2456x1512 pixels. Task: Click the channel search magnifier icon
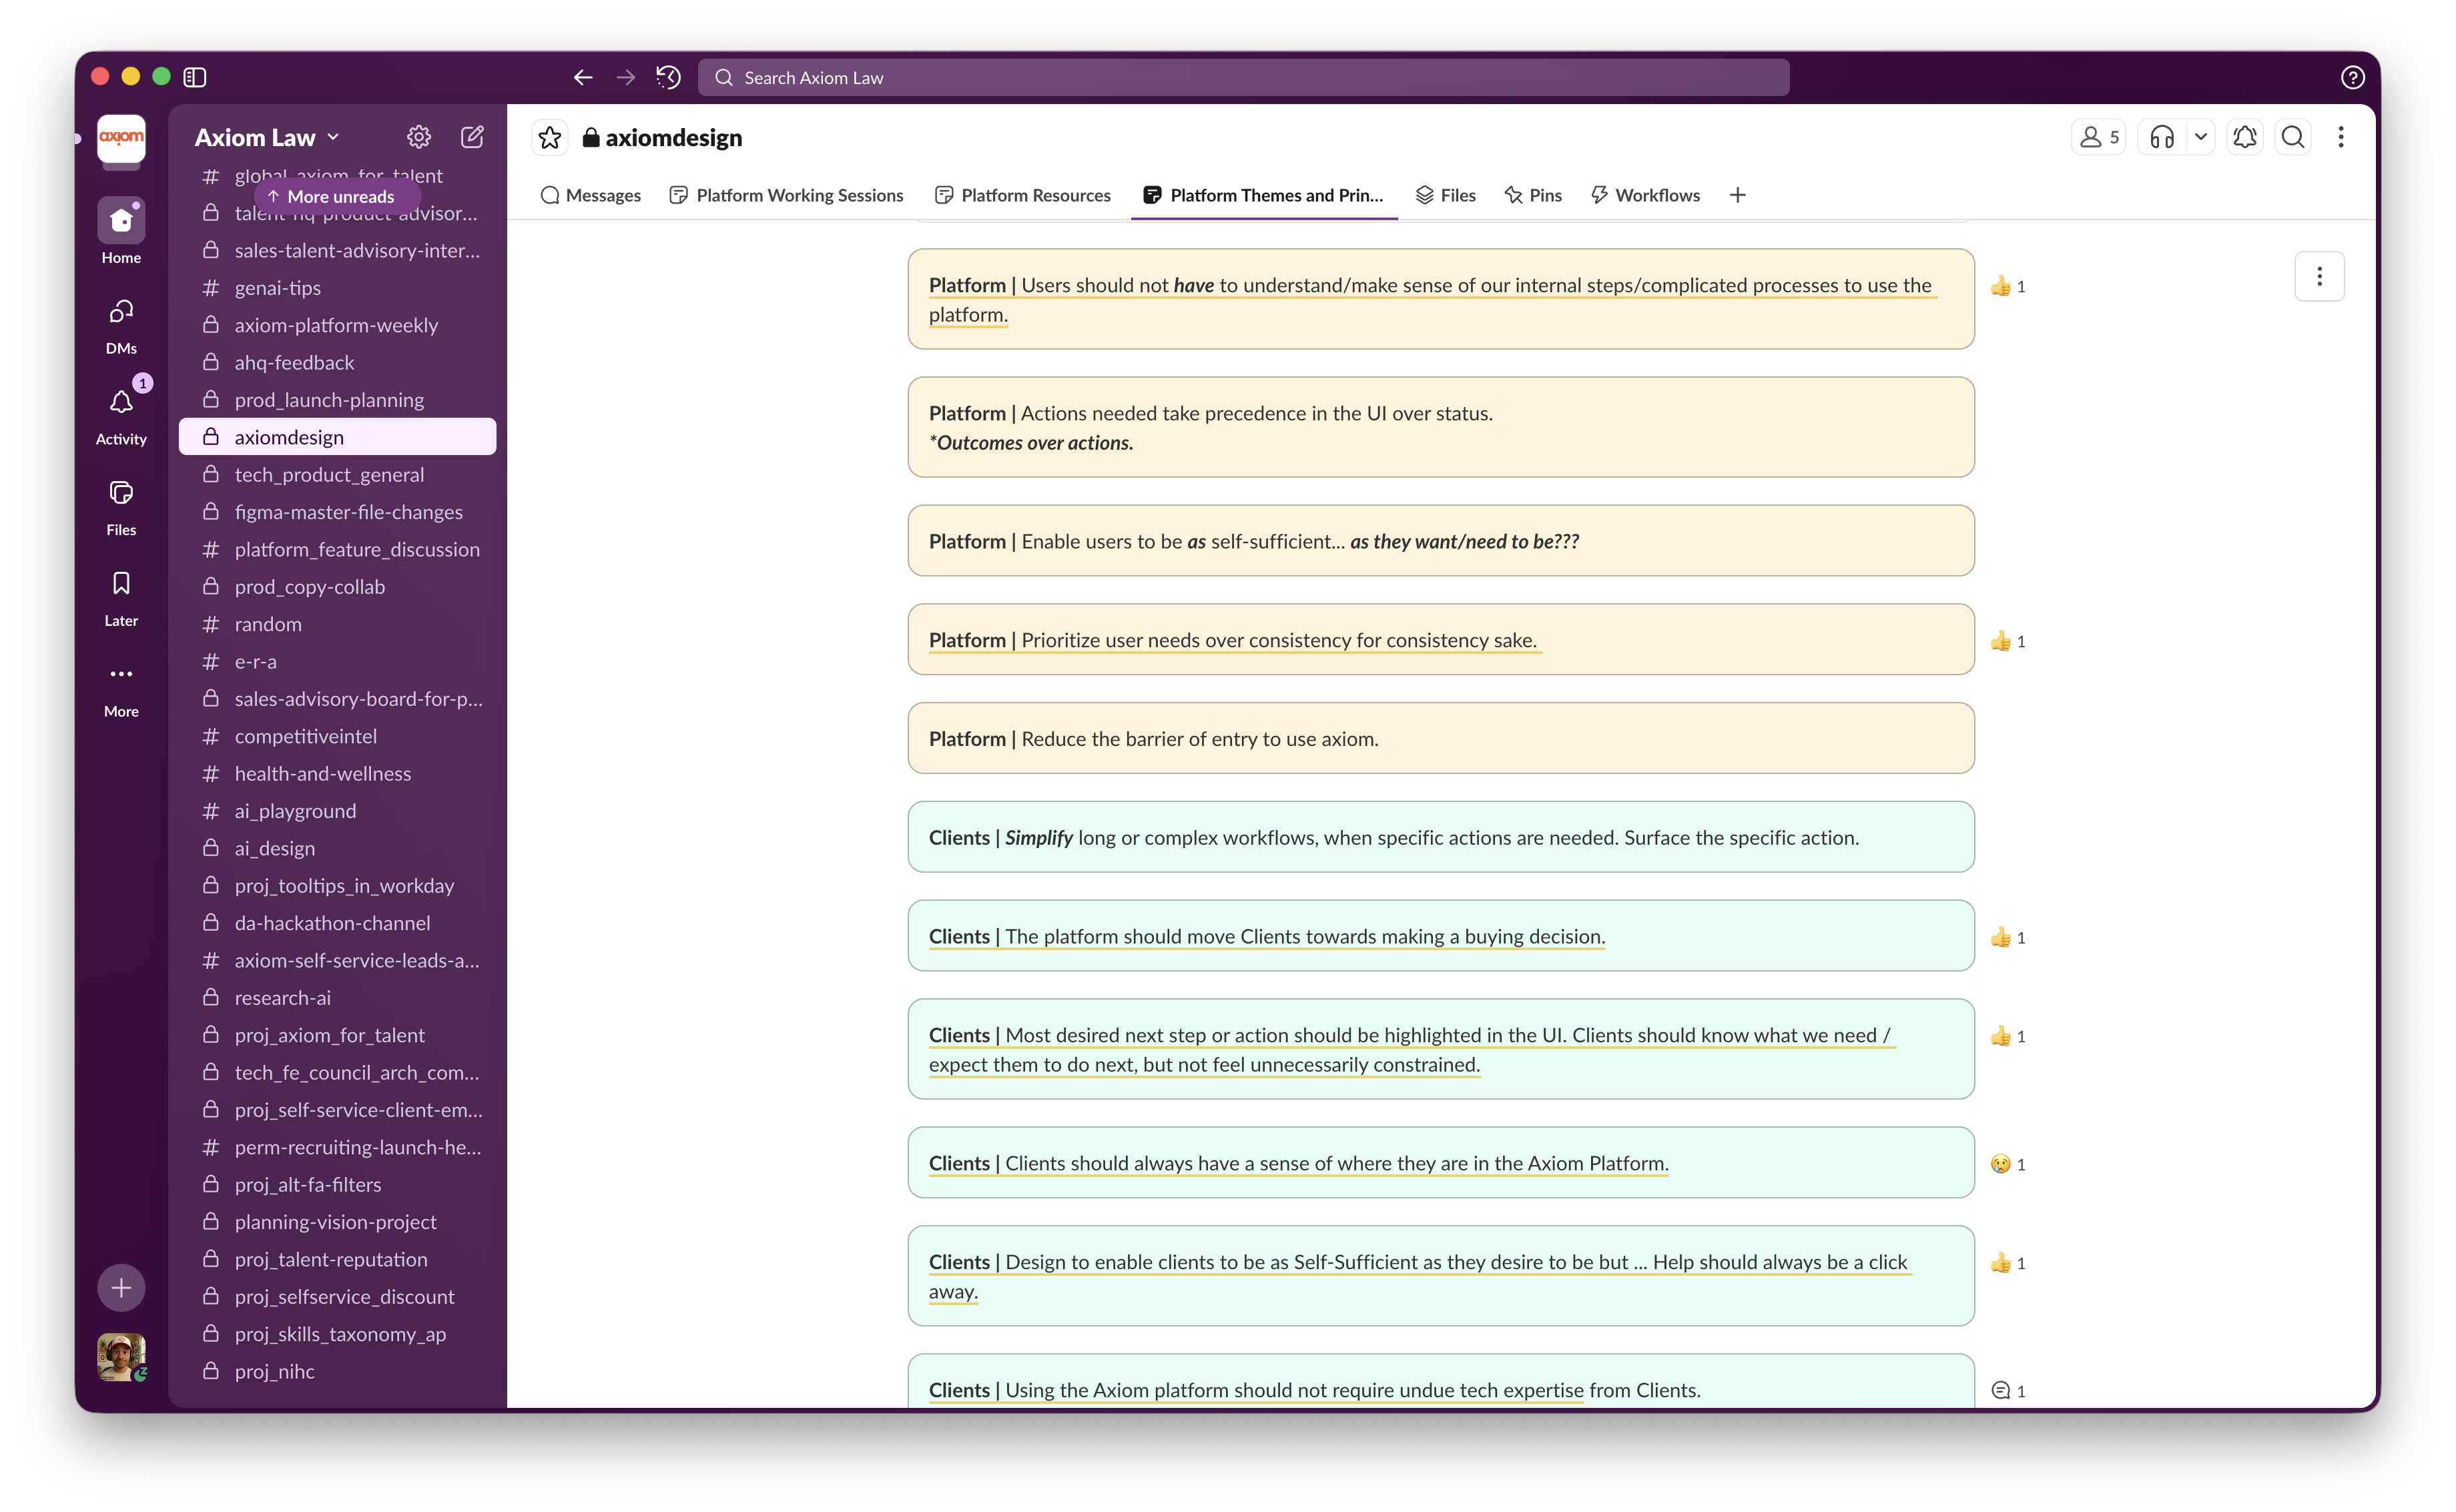(2293, 137)
